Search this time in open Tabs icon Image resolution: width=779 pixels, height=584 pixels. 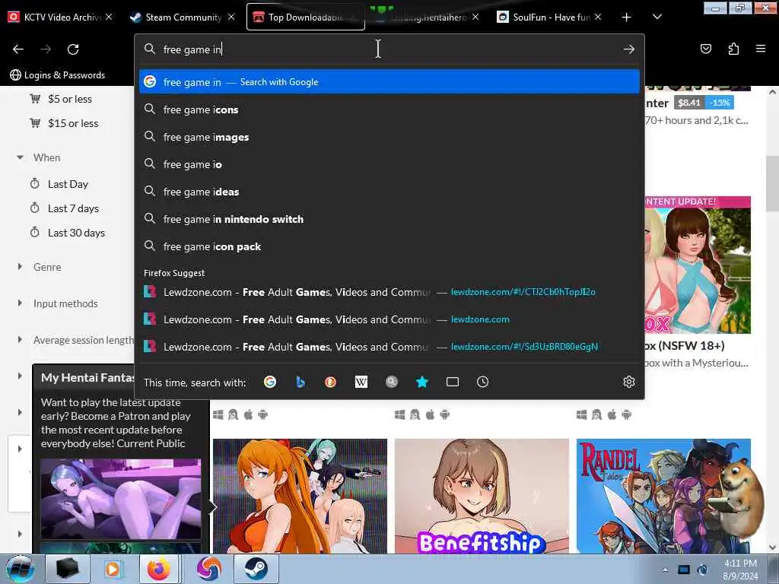point(453,382)
